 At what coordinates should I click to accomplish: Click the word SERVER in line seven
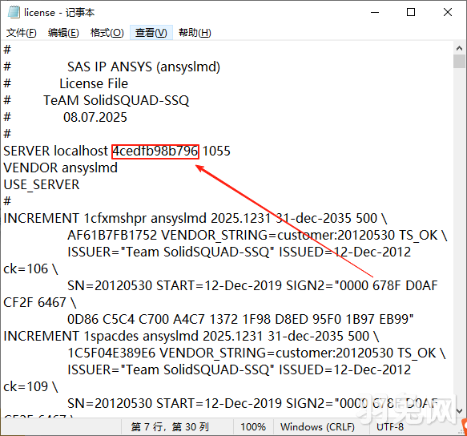tap(26, 151)
